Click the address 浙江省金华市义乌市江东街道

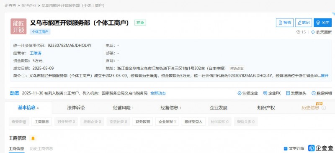(x=172, y=68)
